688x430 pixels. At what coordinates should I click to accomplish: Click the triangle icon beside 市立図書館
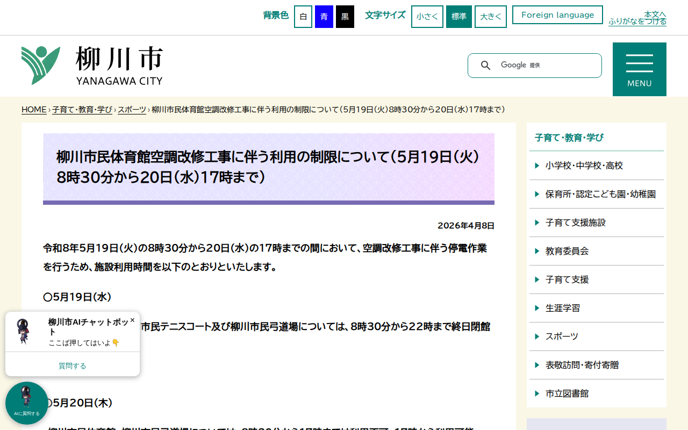coord(536,393)
